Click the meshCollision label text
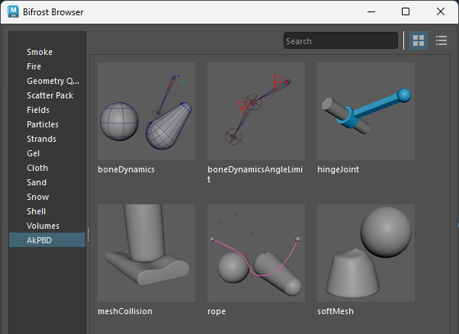This screenshot has width=459, height=334. coord(125,311)
